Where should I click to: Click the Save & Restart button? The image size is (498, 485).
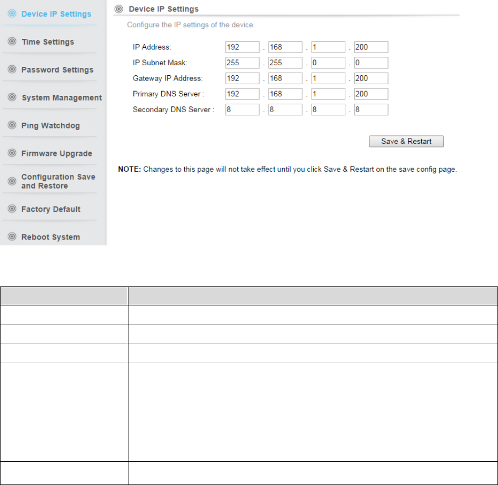[x=406, y=141]
